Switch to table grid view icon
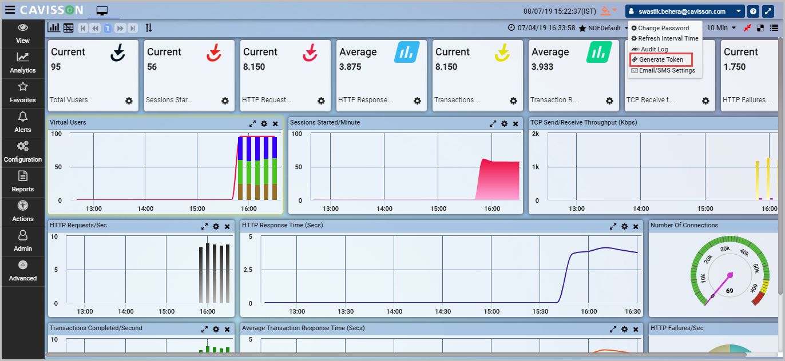Viewport: 785px width, 361px height. (x=68, y=28)
